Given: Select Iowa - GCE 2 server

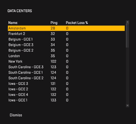Looking at the screenshot, I should [x=66, y=89].
